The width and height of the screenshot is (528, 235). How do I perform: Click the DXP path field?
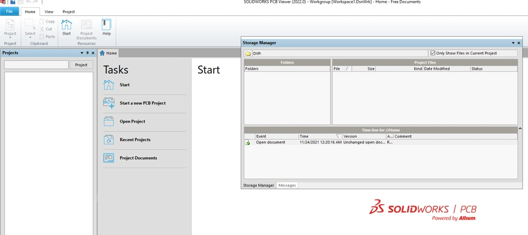pyautogui.click(x=340, y=53)
